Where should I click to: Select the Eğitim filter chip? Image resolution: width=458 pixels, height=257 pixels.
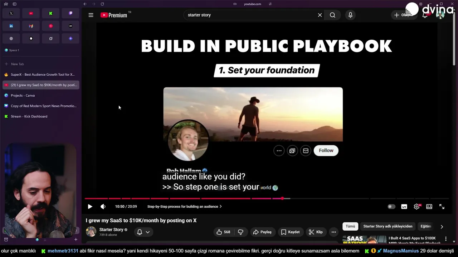pos(426,226)
